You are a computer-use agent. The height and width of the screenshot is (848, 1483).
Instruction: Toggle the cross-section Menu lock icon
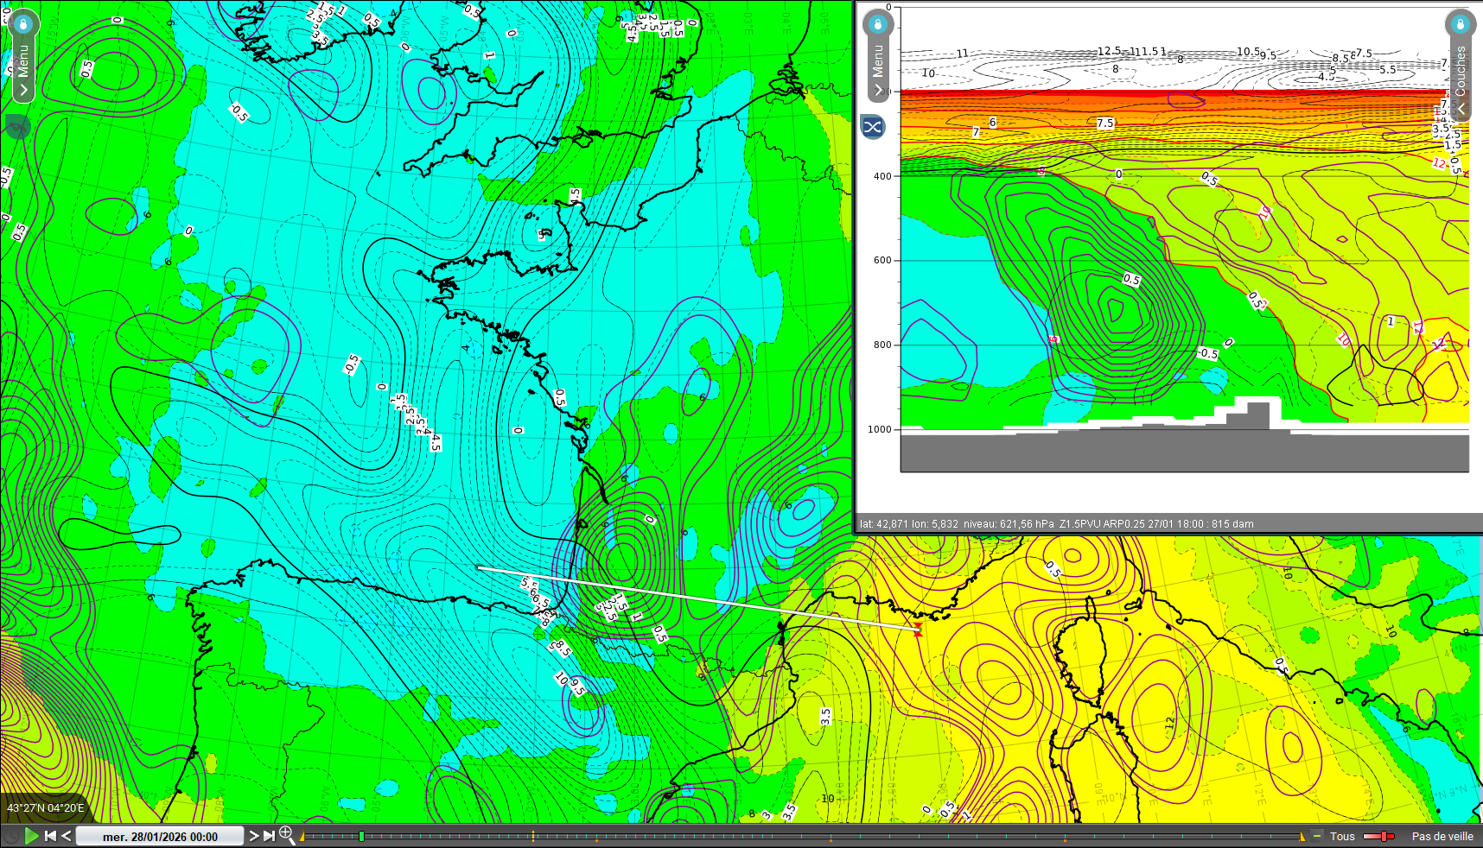(x=878, y=24)
